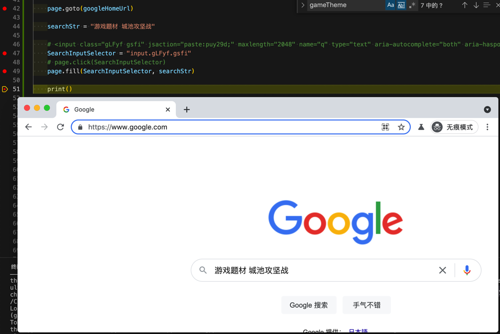Go forward in browser history
This screenshot has width=500, height=334.
44,127
